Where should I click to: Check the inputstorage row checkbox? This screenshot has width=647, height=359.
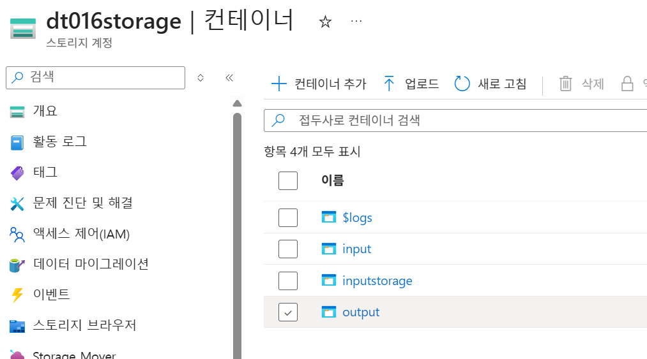pos(288,281)
